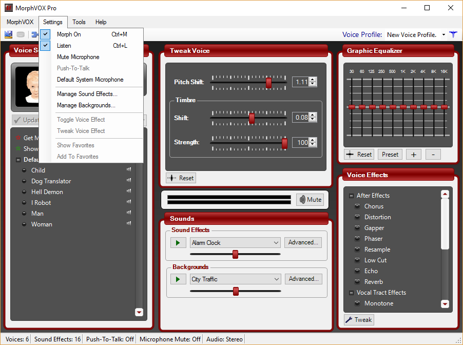Click the Timbre Shift slider handle
The height and width of the screenshot is (345, 463).
click(252, 118)
